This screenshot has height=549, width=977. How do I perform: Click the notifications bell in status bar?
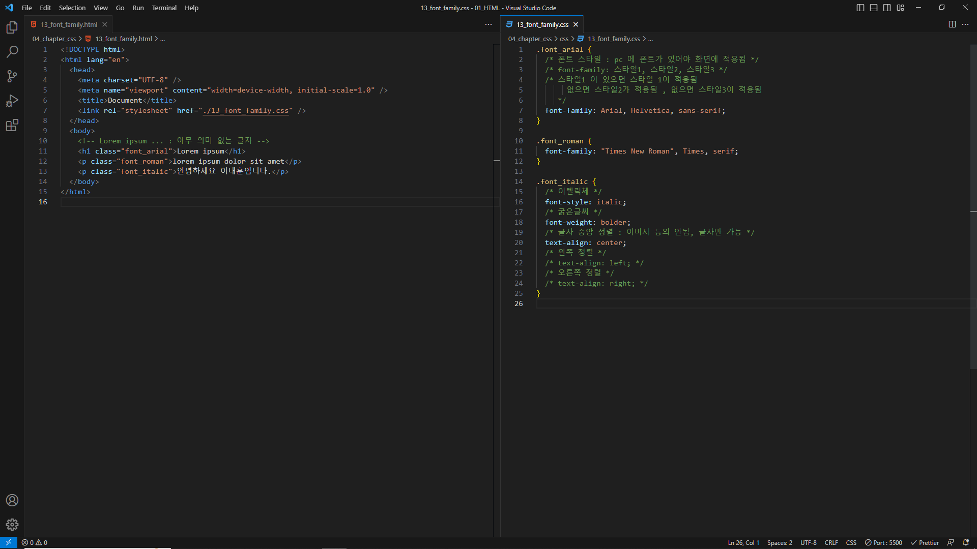pos(966,542)
